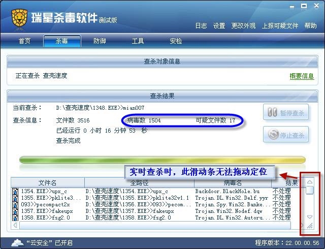
Task: Click the scroll down arrow of results list
Action: click(x=310, y=217)
